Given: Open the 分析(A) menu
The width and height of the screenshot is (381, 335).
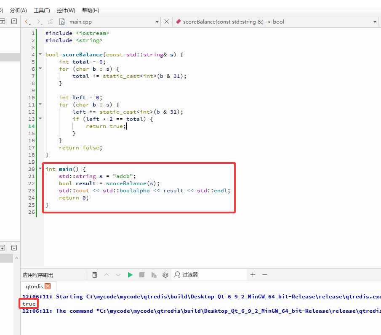Looking at the screenshot, I should coord(18,11).
